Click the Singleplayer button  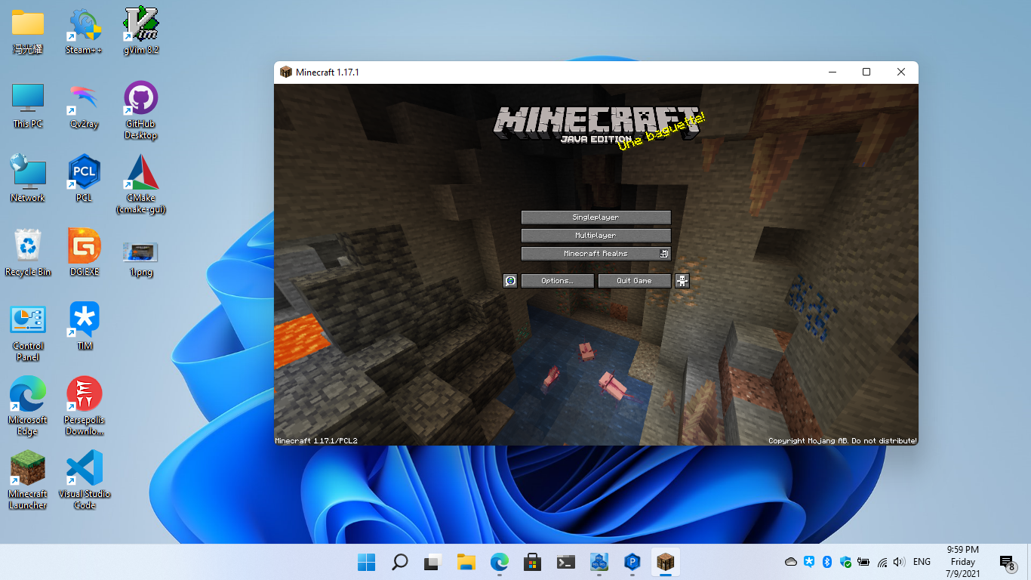click(596, 217)
